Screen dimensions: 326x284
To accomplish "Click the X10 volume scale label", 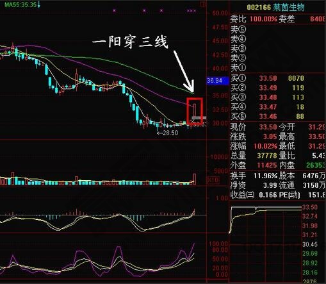I will point(213,180).
